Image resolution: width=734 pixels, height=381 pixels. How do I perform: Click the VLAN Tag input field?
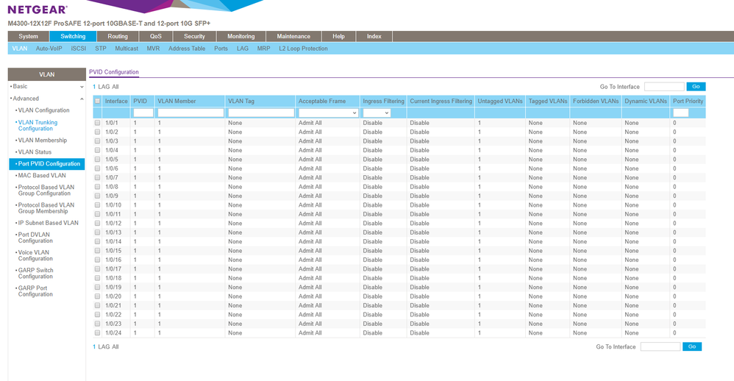261,113
